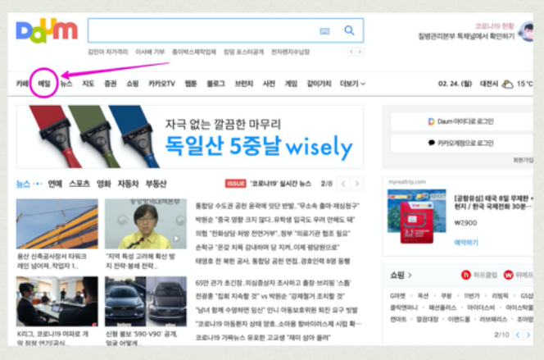Image resolution: width=544 pixels, height=360 pixels.
Task: Click the 회원가입 link
Action: 524,160
